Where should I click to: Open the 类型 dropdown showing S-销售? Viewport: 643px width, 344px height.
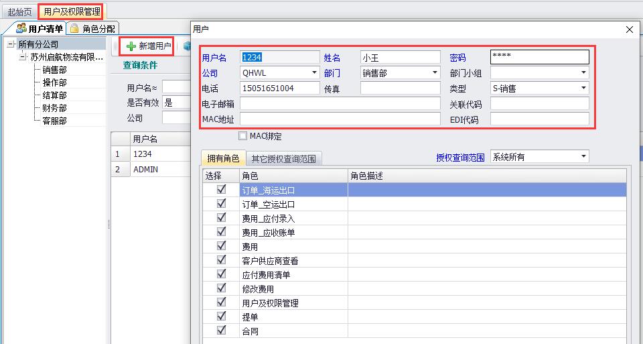click(583, 88)
